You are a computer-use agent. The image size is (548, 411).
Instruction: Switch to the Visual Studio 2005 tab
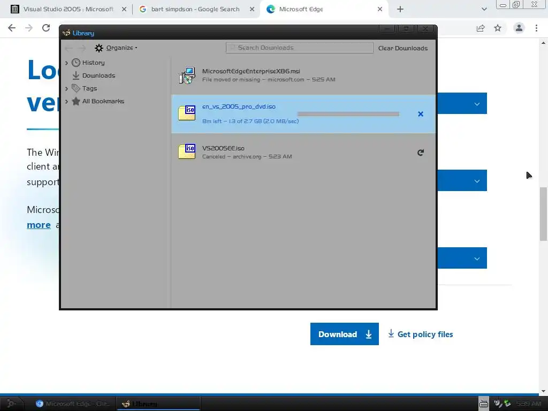(68, 10)
